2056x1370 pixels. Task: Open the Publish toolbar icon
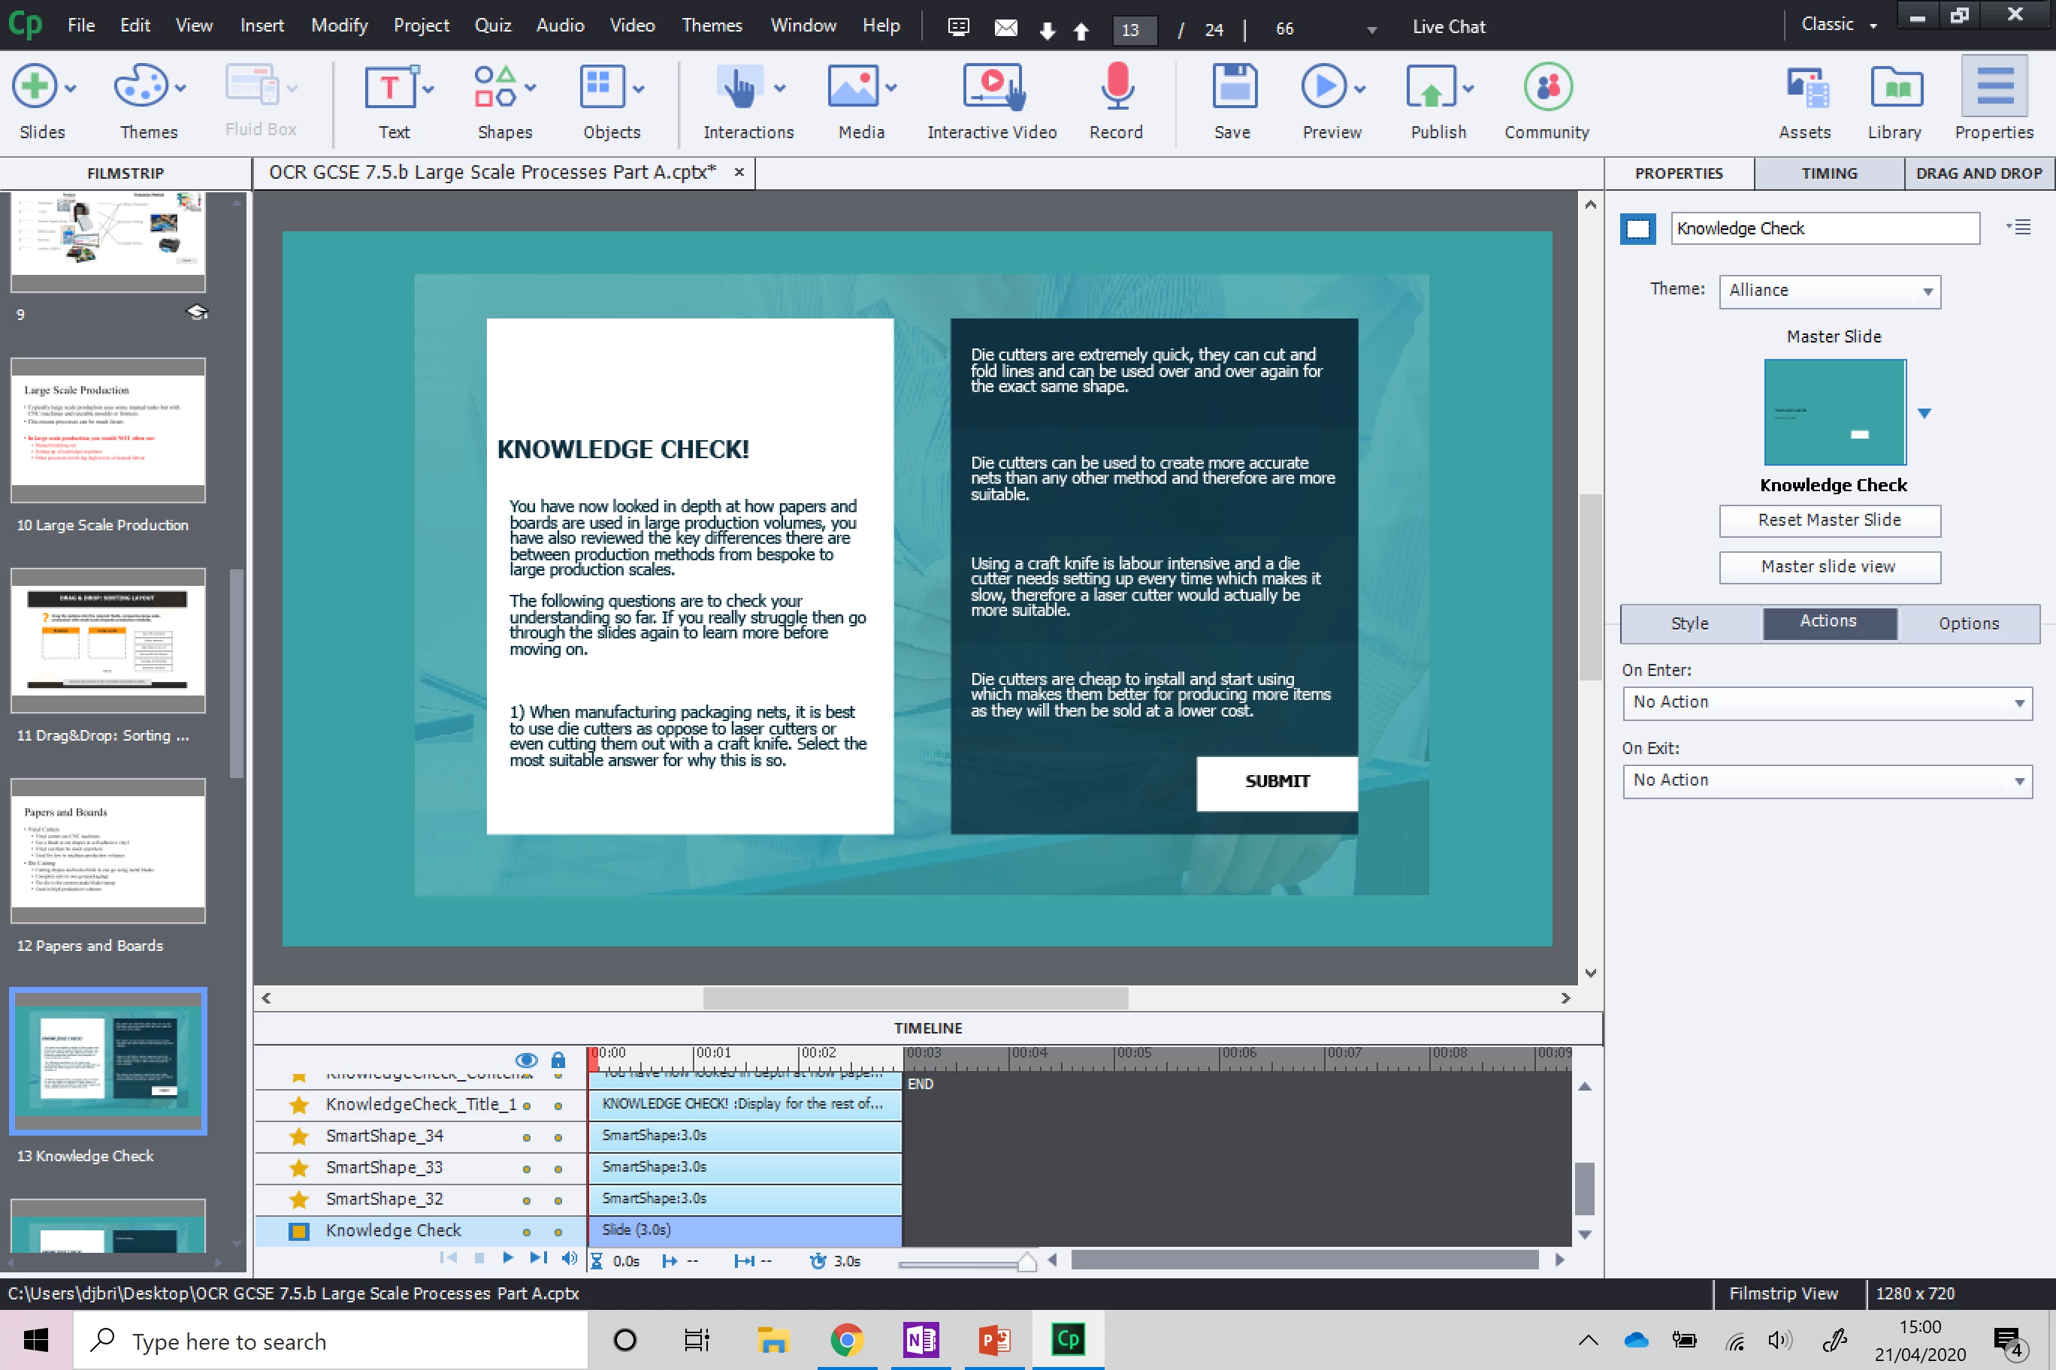1430,87
